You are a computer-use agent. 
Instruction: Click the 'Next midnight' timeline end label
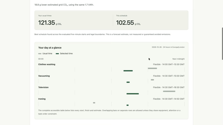click(178, 59)
